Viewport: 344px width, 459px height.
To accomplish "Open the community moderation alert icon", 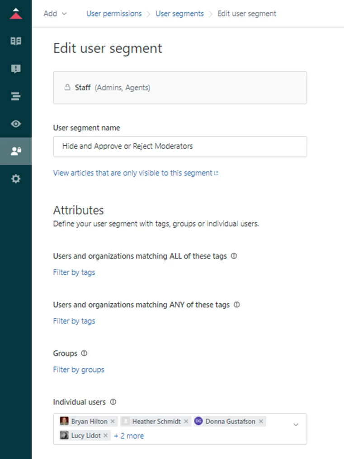I will pos(16,69).
